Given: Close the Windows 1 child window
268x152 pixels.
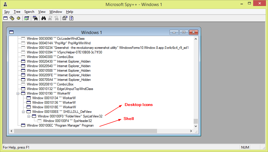Looking at the screenshot, I should pyautogui.click(x=193, y=32).
